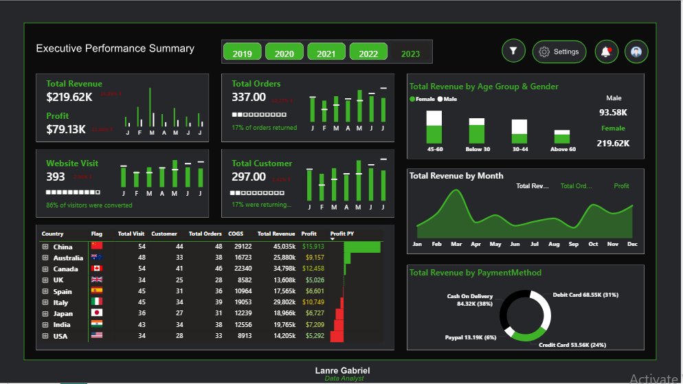
Task: Open the filter funnel icon button
Action: click(x=513, y=52)
